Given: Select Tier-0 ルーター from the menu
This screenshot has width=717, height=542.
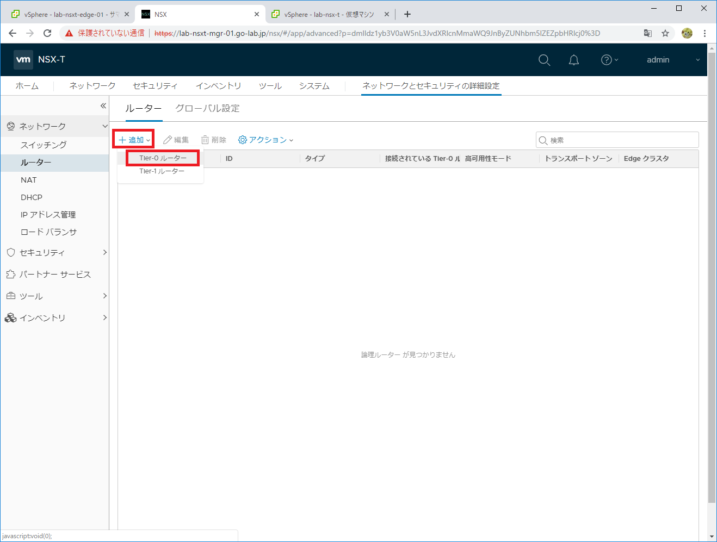Looking at the screenshot, I should tap(163, 158).
